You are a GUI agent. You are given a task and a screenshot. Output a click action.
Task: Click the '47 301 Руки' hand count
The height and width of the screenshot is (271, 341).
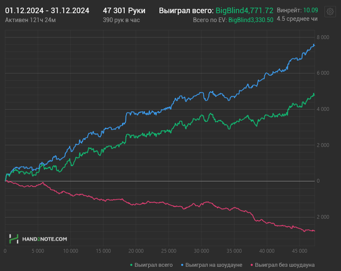[x=124, y=10]
